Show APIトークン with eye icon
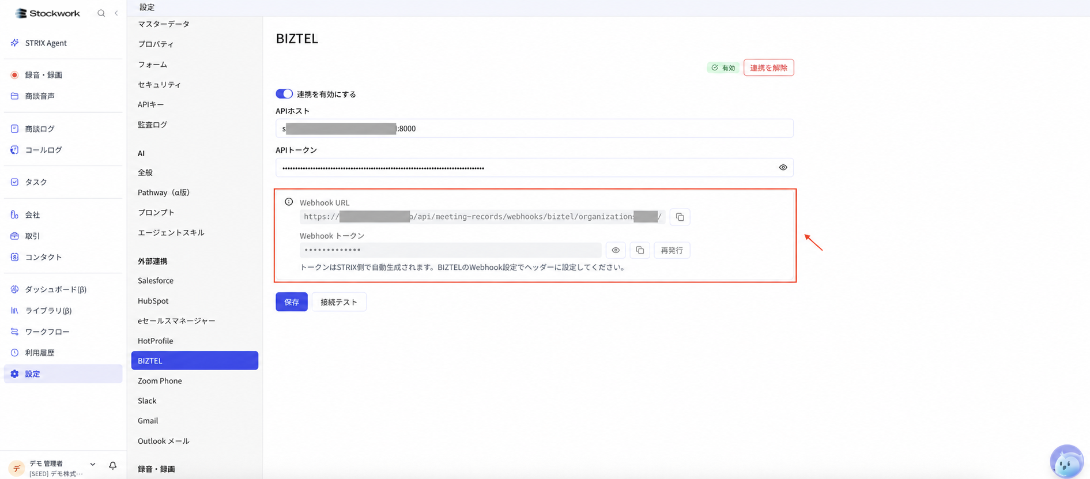 pyautogui.click(x=783, y=168)
